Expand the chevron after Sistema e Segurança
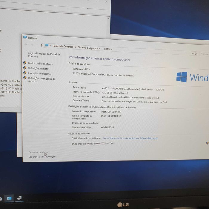 click(x=102, y=49)
